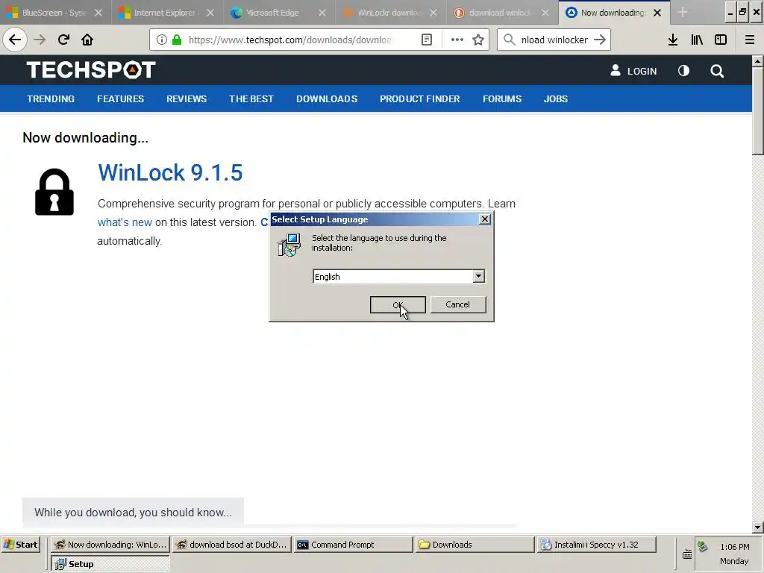Viewport: 764px width, 573px height.
Task: Open the TRENDING nav item
Action: click(x=51, y=99)
